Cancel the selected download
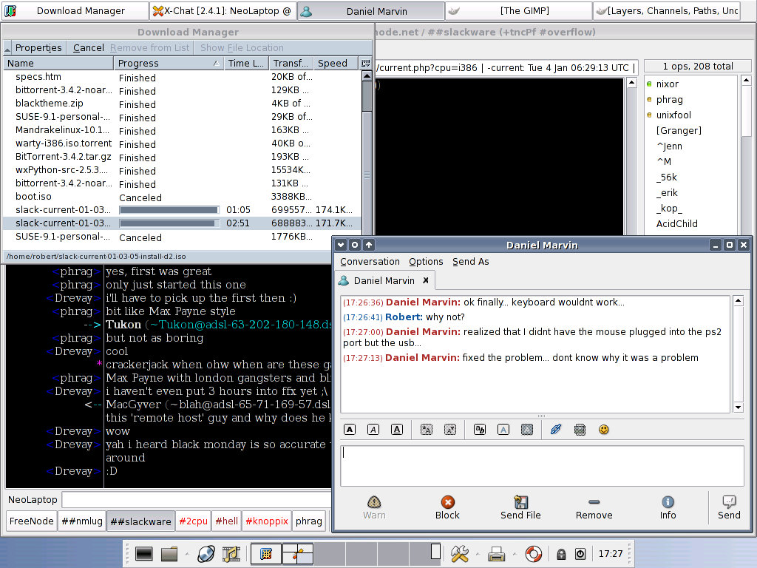The image size is (757, 568). [89, 48]
